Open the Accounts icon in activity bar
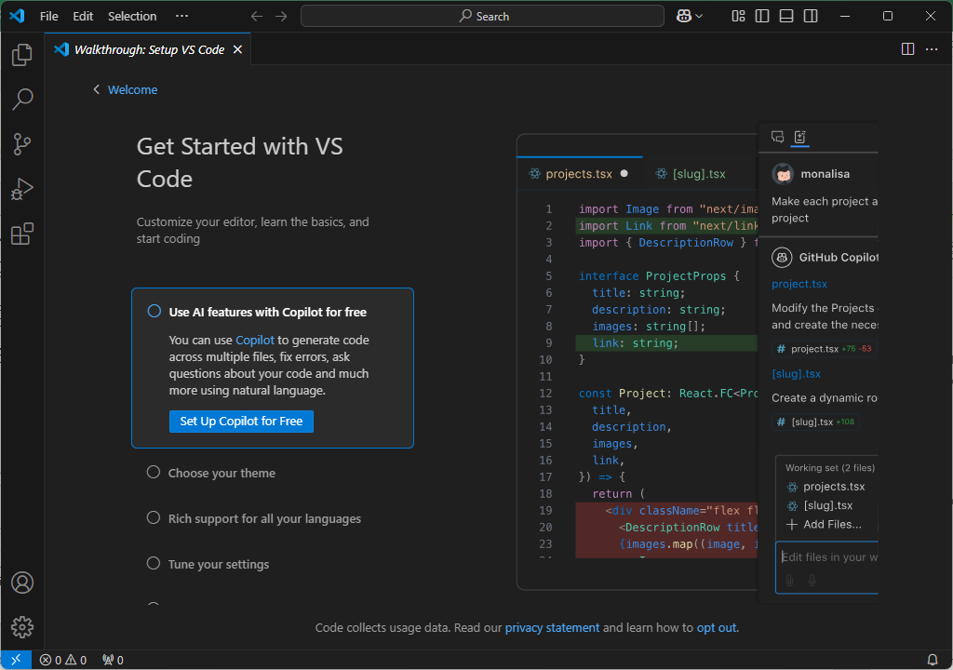The image size is (953, 670). point(22,583)
